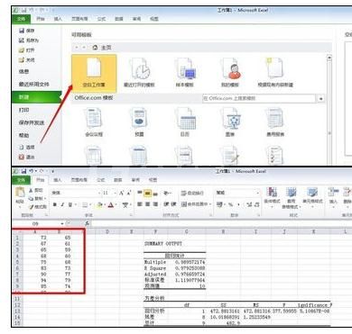Select the Blank Workbook template
The width and height of the screenshot is (352, 334).
click(x=94, y=73)
